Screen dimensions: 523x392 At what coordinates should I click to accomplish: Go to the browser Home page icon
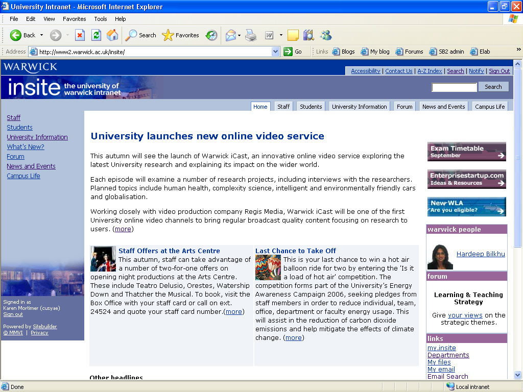pos(112,35)
